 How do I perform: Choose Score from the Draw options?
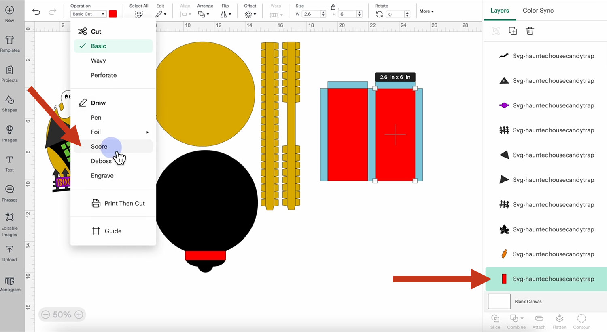point(99,147)
